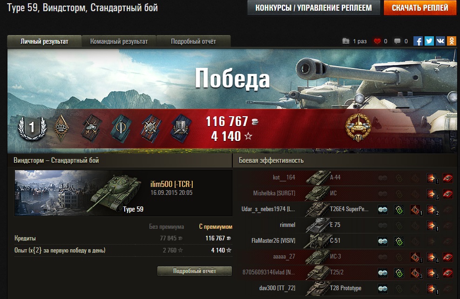Click the download count folder icon
This screenshot has height=299, width=460.
tap(346, 41)
